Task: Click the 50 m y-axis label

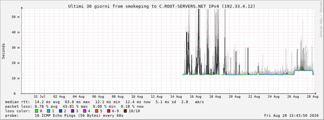Action: (x=16, y=17)
